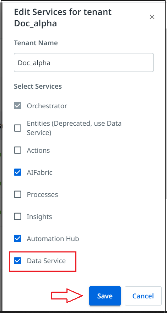
Task: Click the Tenant Name input field
Action: click(x=84, y=62)
